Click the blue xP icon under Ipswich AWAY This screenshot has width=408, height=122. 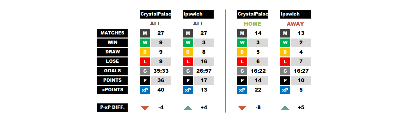click(x=285, y=90)
